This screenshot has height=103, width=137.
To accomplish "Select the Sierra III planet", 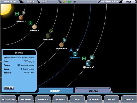I will click(x=48, y=36).
